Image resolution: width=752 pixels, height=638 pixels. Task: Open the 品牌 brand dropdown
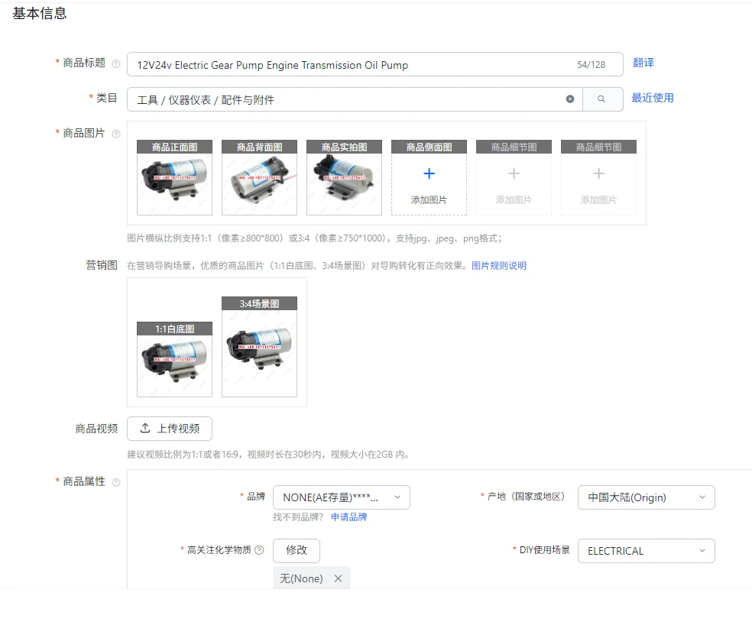click(x=342, y=497)
